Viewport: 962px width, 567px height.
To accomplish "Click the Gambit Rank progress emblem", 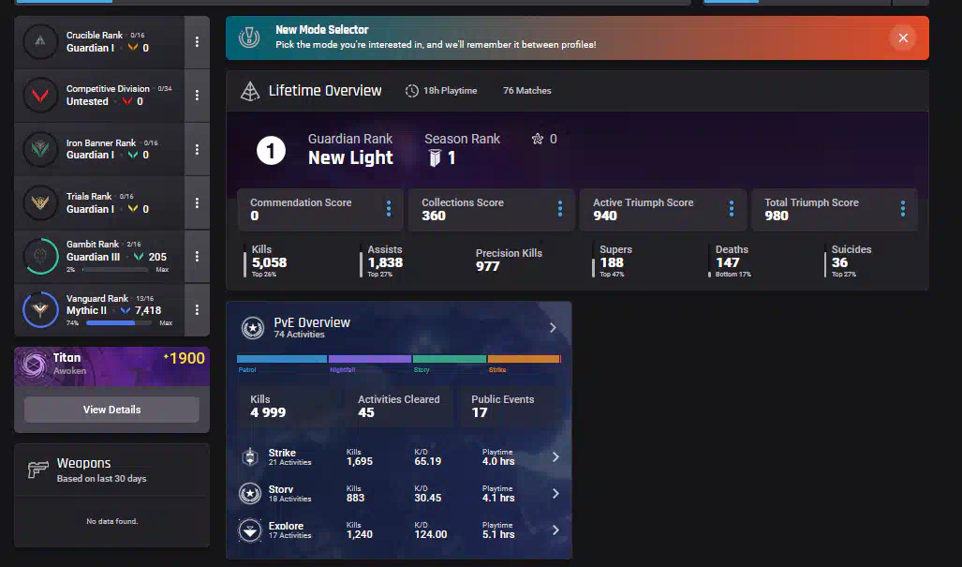I will point(40,256).
